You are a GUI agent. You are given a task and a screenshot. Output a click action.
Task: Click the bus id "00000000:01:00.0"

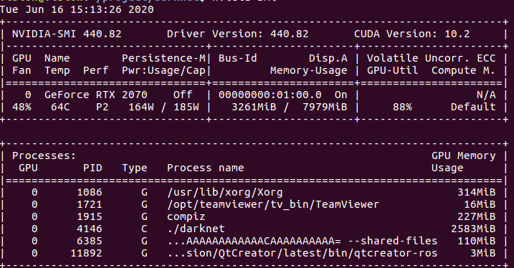click(270, 95)
